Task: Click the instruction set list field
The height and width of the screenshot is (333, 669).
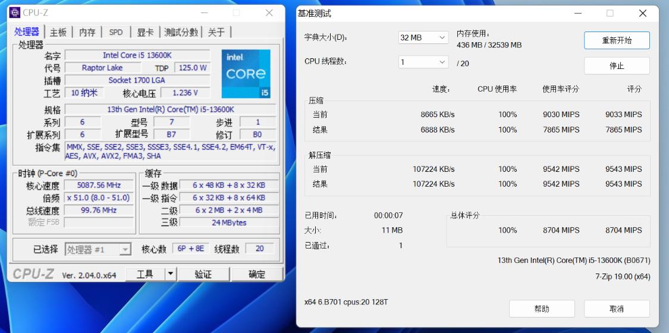Action: pos(170,152)
